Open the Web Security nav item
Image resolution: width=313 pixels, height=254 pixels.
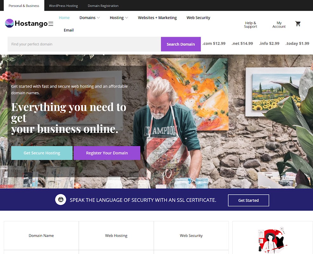click(x=198, y=17)
